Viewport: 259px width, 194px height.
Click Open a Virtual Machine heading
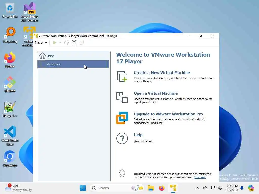click(x=156, y=93)
